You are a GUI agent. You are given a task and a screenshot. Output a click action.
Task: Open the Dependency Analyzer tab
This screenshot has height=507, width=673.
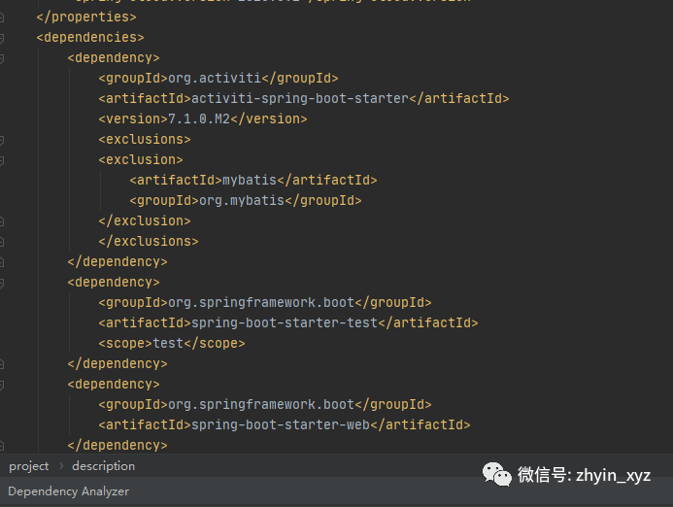click(x=69, y=491)
